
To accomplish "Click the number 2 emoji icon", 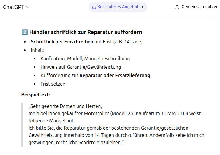I will (24, 32).
